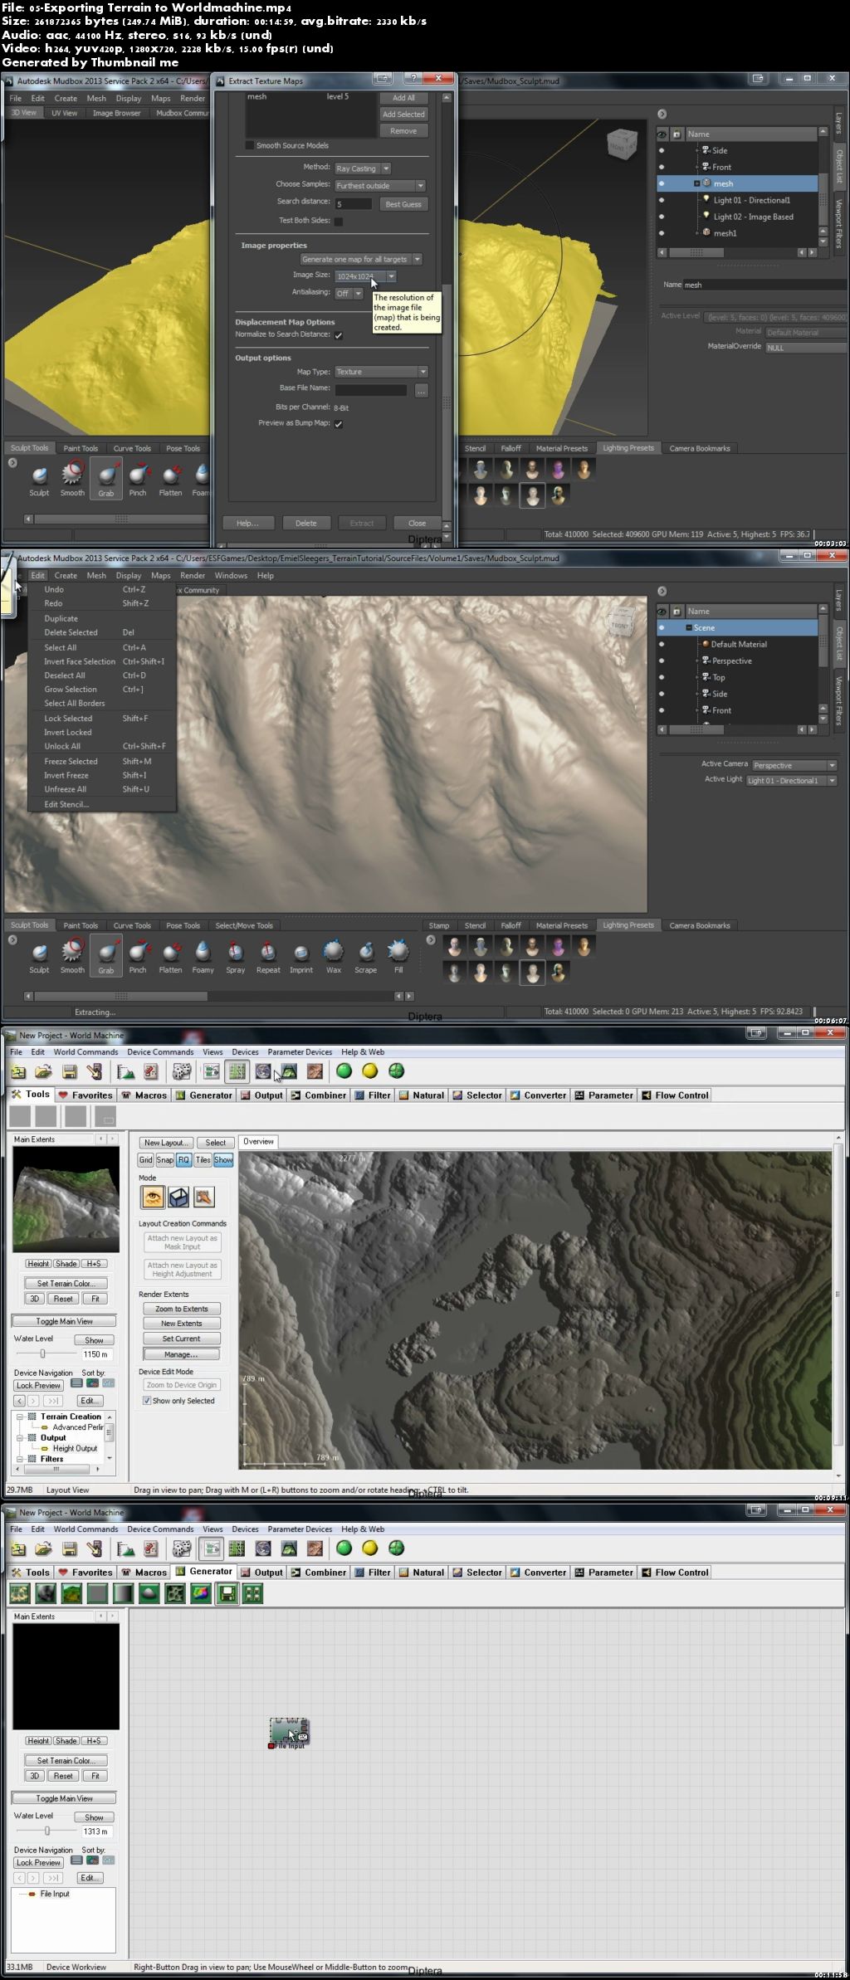Toggle the RQ button in the layout panel
The width and height of the screenshot is (850, 1980).
(x=184, y=1160)
